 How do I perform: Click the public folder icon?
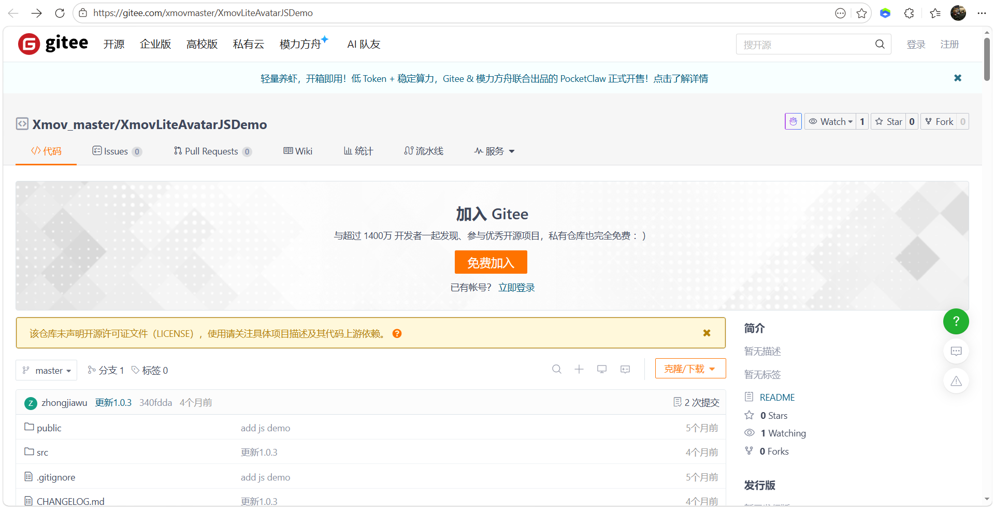point(29,427)
